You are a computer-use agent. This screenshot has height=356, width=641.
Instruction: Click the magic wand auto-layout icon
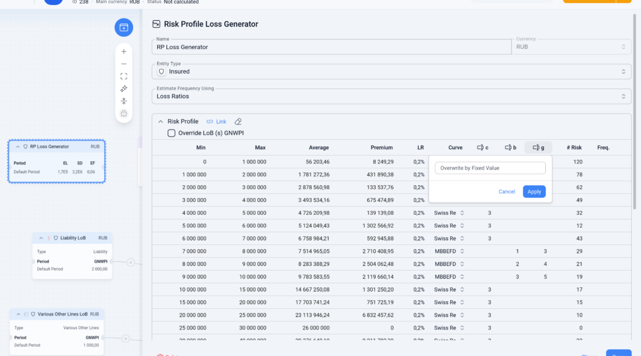coord(124,89)
